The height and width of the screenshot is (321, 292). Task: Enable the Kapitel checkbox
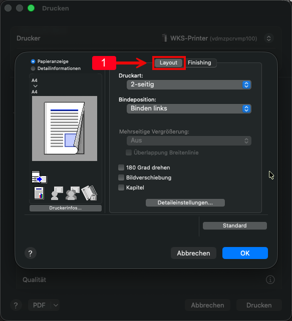pyautogui.click(x=121, y=187)
